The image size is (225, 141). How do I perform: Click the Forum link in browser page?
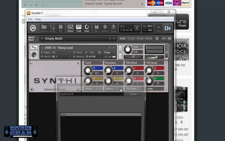click(182, 25)
